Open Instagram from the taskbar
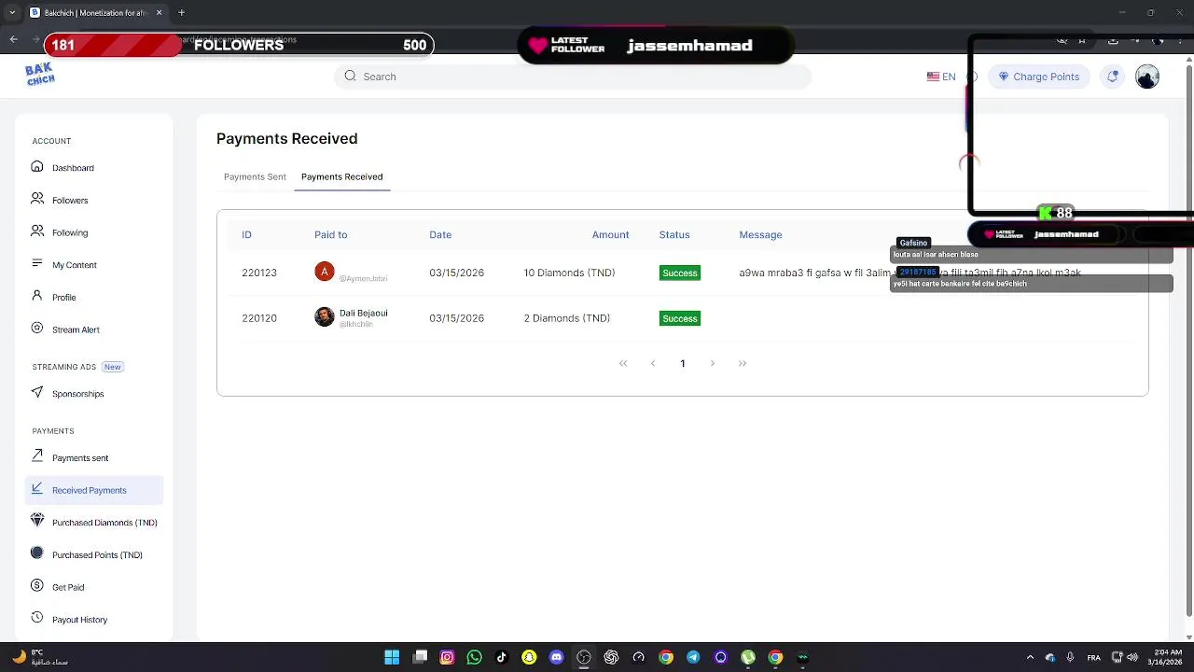Screen dimensions: 1194x672 pos(447,657)
